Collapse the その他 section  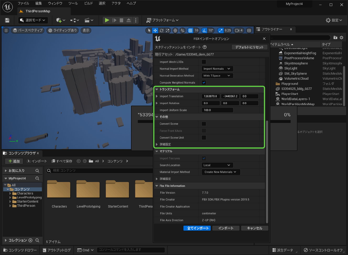(157, 117)
